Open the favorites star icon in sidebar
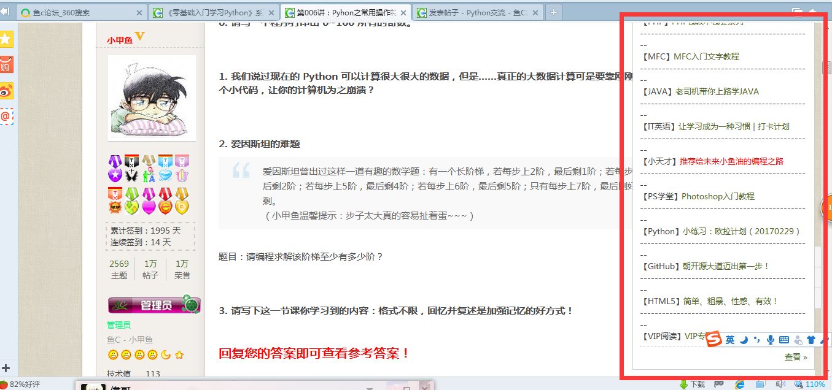Viewport: 832px width, 390px height. click(6, 39)
